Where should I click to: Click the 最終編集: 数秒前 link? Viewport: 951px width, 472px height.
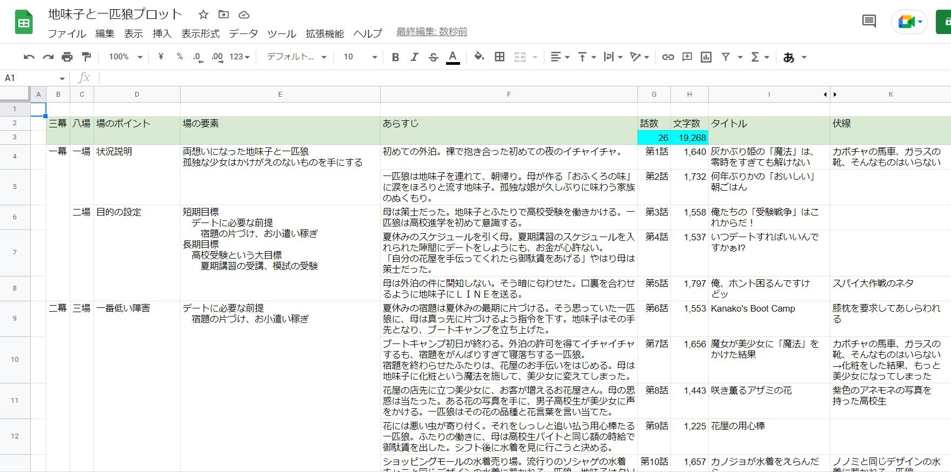click(x=431, y=32)
